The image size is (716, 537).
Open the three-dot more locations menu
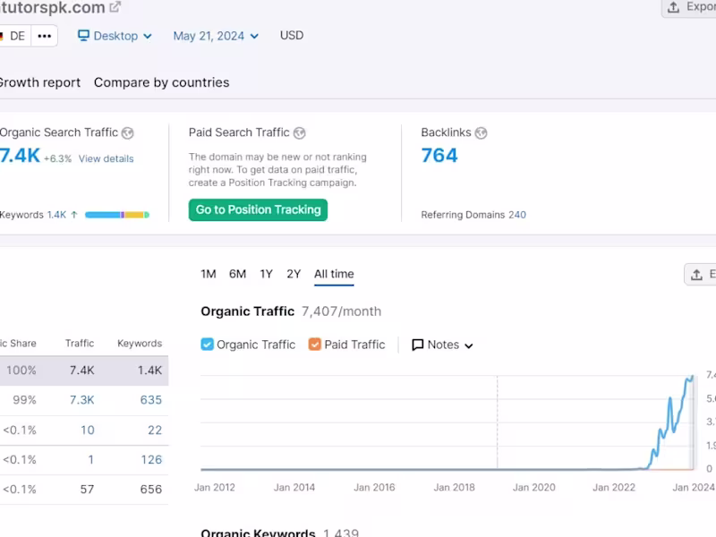[44, 35]
